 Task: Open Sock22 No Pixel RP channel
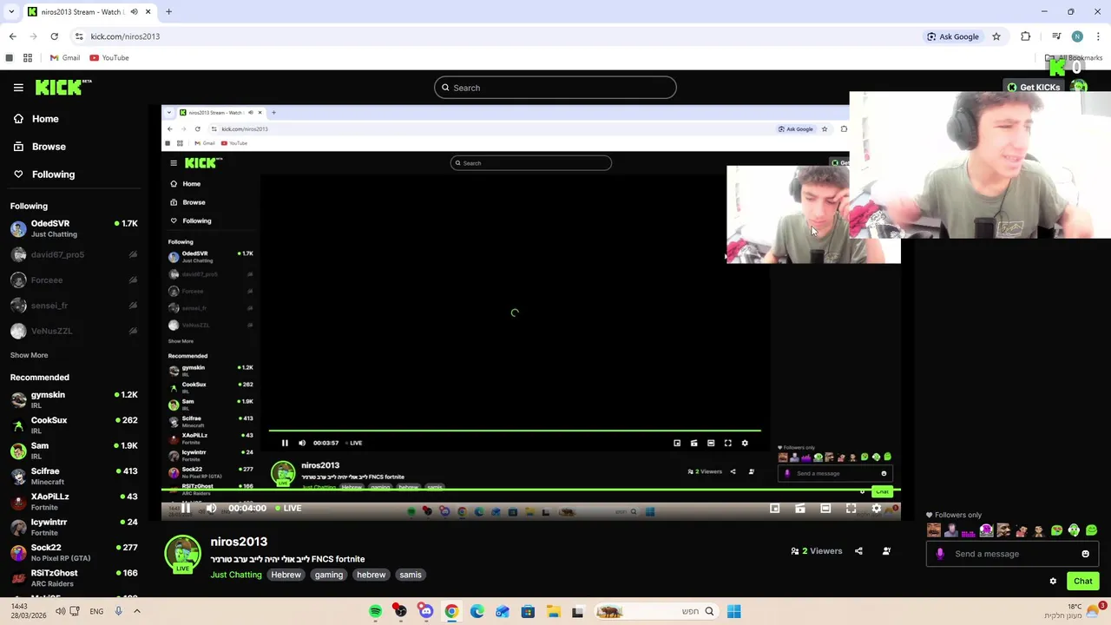pos(74,552)
